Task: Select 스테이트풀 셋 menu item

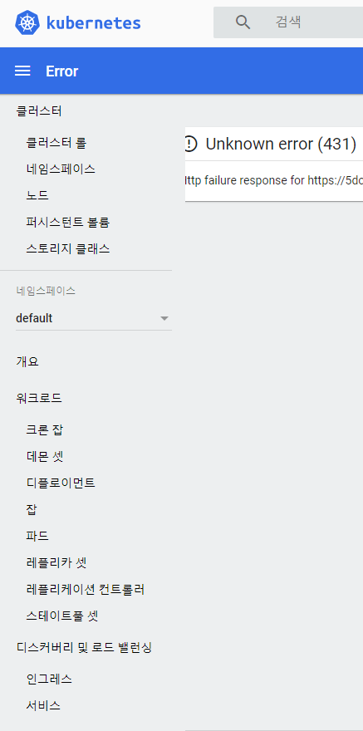Action: pos(62,616)
